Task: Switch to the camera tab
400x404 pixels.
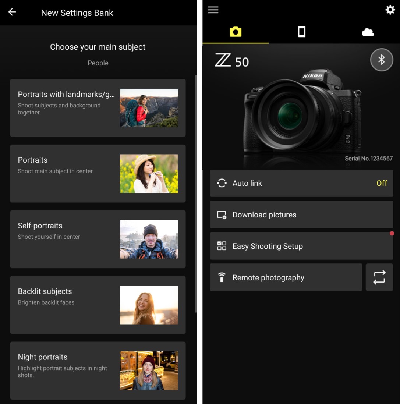Action: (236, 32)
